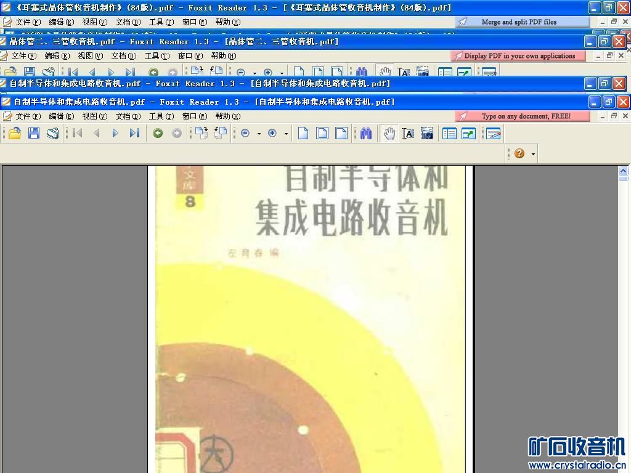631x473 pixels.
Task: Set view to fit page icon
Action: [322, 133]
